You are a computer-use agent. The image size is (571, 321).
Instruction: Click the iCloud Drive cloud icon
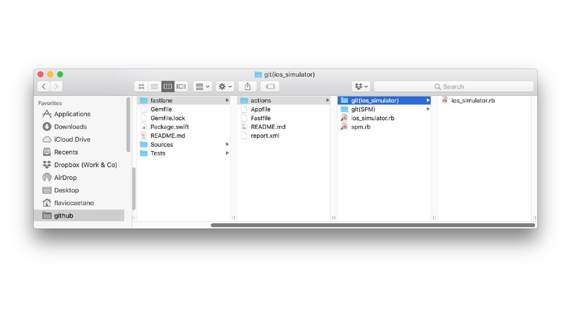coord(47,139)
